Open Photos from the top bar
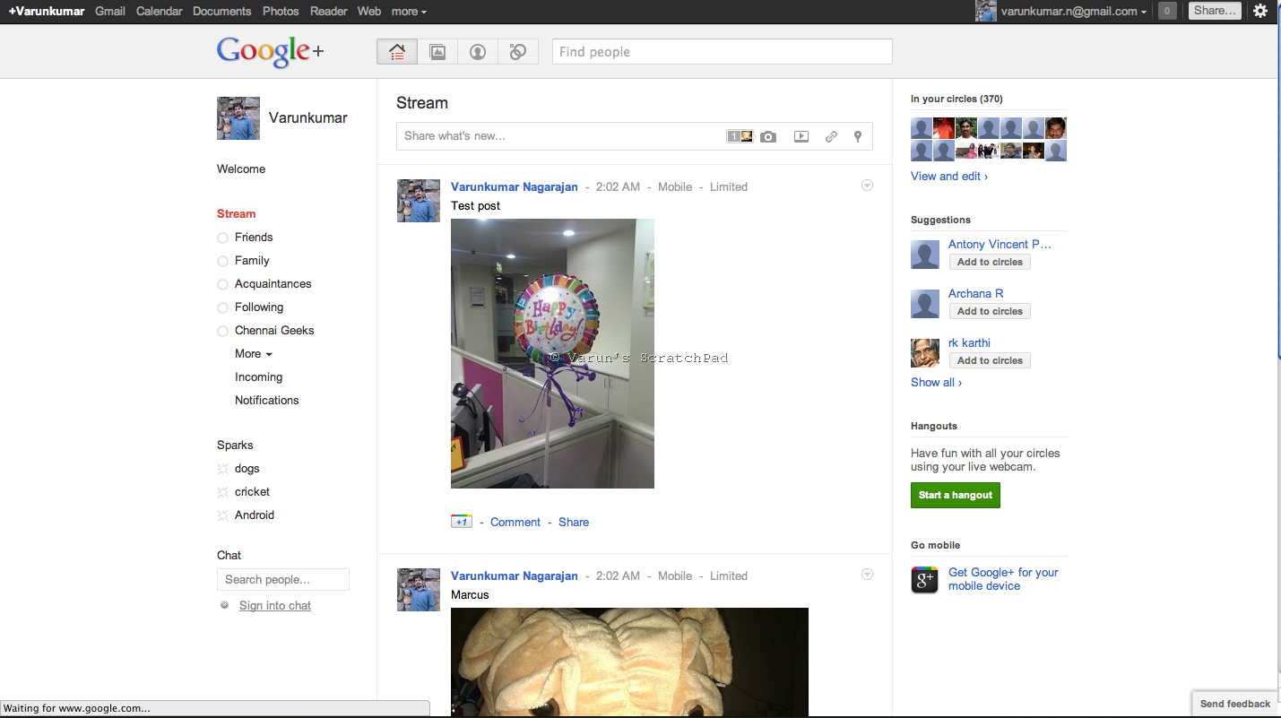 pos(281,12)
